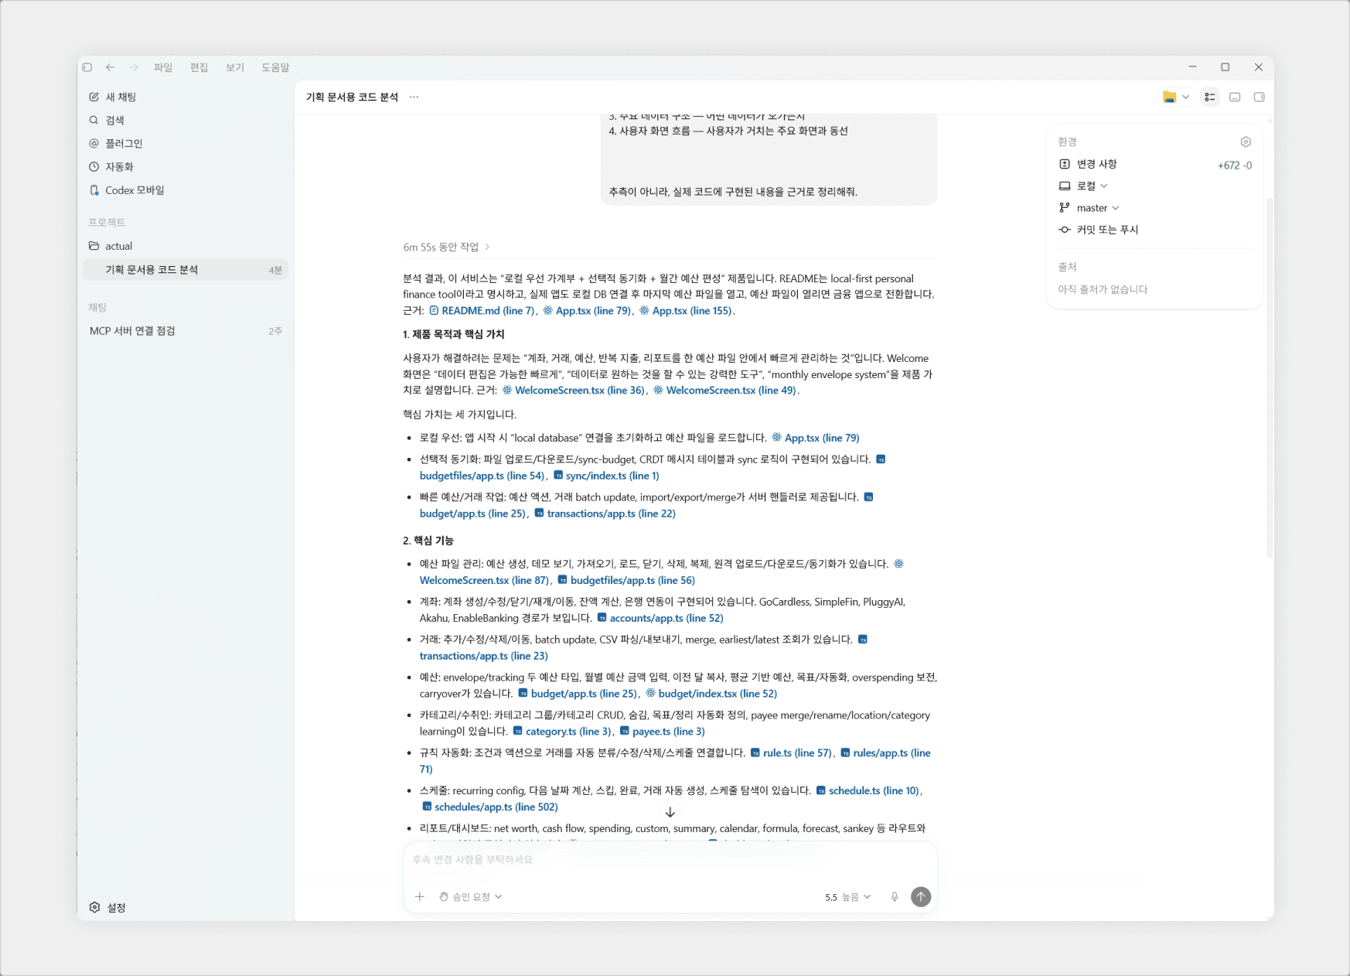Focus the follow-up message input field

670,860
